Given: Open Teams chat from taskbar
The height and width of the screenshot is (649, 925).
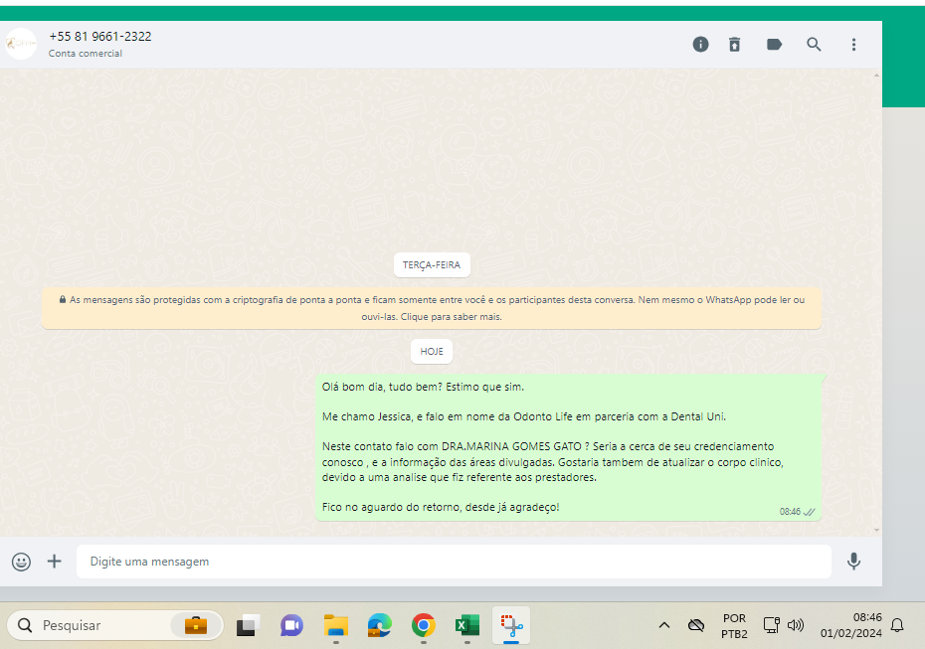Looking at the screenshot, I should (291, 625).
